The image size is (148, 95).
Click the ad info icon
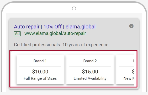(x=131, y=26)
